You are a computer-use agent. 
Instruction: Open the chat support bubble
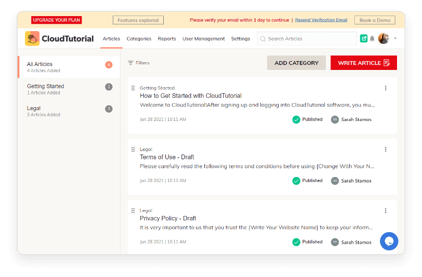pyautogui.click(x=389, y=241)
